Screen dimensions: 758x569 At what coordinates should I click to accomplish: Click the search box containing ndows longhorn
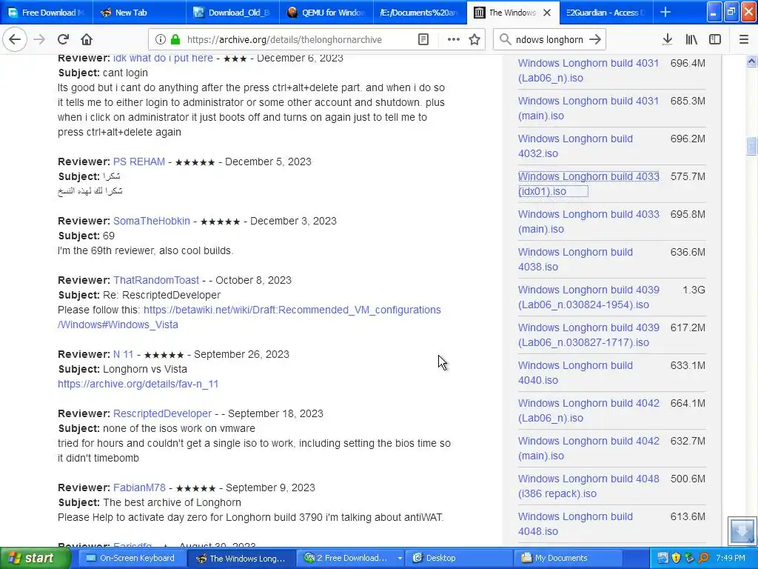click(x=549, y=40)
